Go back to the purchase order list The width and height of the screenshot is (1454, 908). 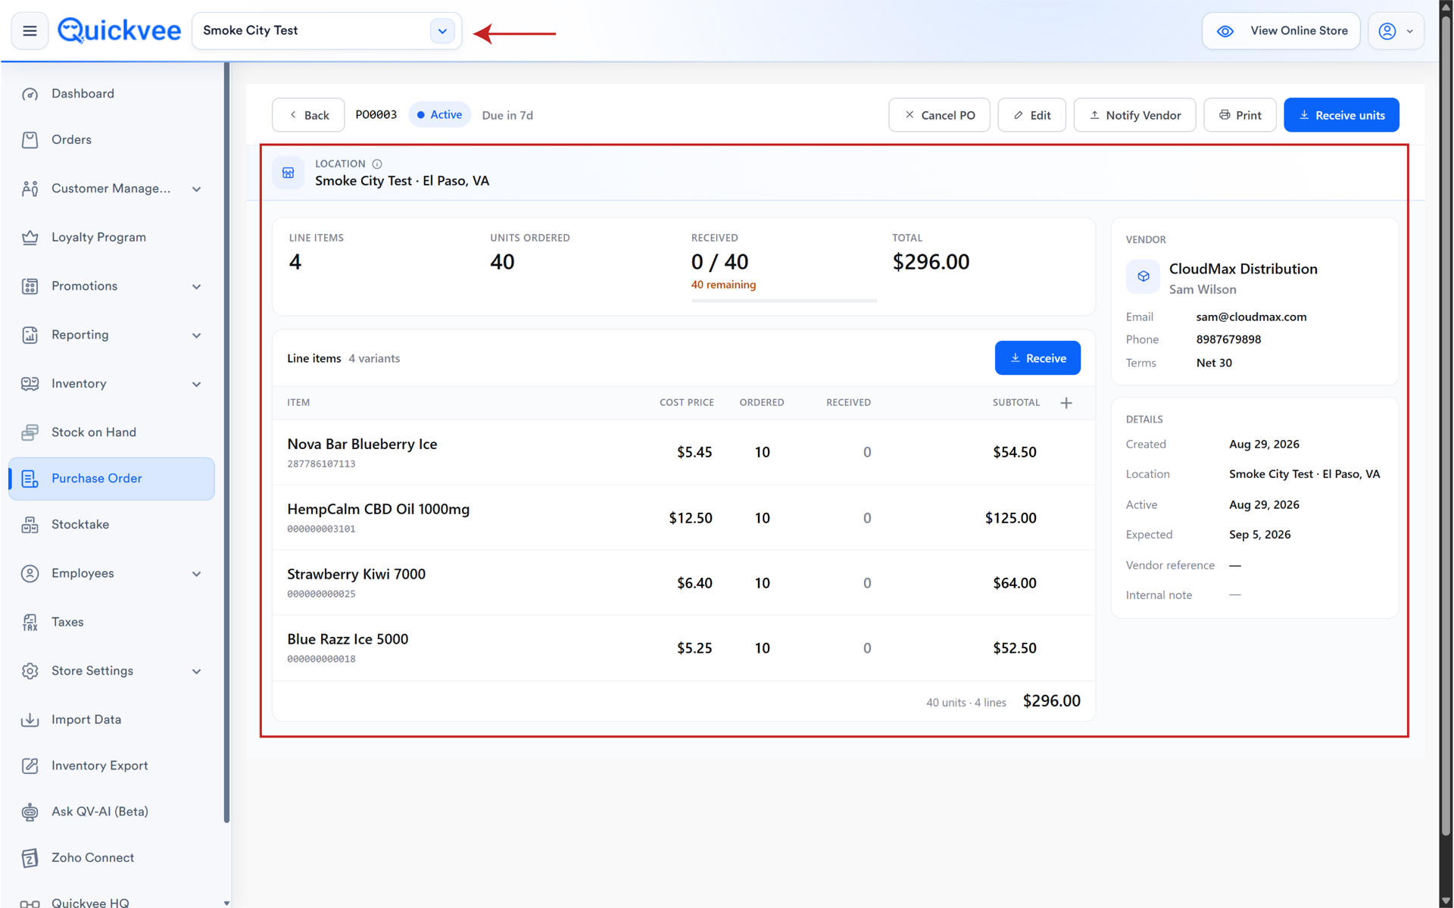pyautogui.click(x=308, y=115)
